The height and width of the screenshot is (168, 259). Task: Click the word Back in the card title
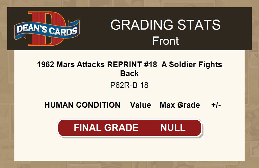(x=129, y=74)
